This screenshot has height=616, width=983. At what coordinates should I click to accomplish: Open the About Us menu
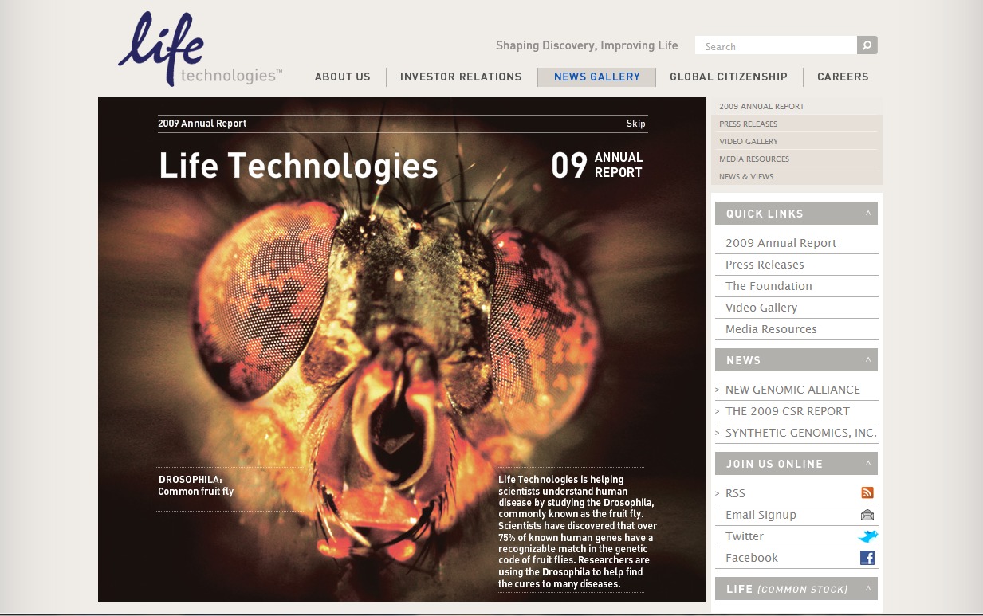(x=342, y=77)
